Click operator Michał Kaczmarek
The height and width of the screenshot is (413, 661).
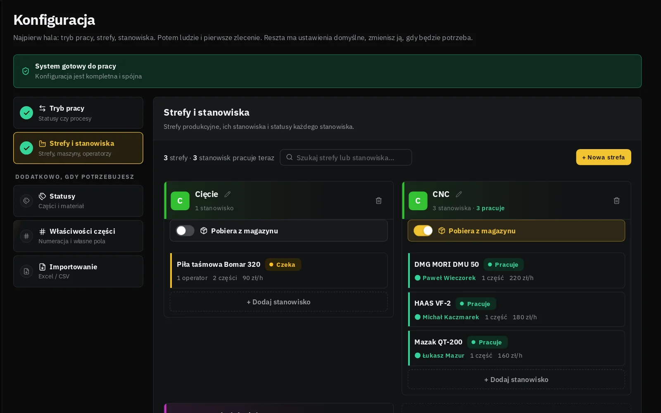pos(447,317)
